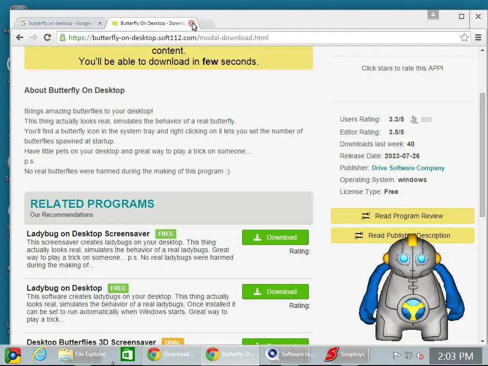Click the FREE badge on Ladybug on Desktop Screensaver
The width and height of the screenshot is (488, 366).
(x=165, y=234)
